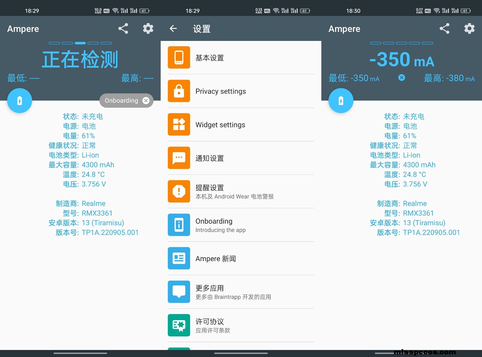The height and width of the screenshot is (357, 482).
Task: Select the highlighted third page indicator, left screen
Action: (x=80, y=43)
